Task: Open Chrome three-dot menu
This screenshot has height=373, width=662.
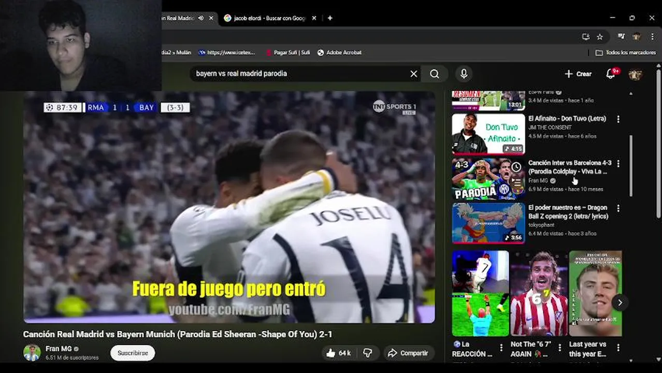Action: (x=652, y=37)
